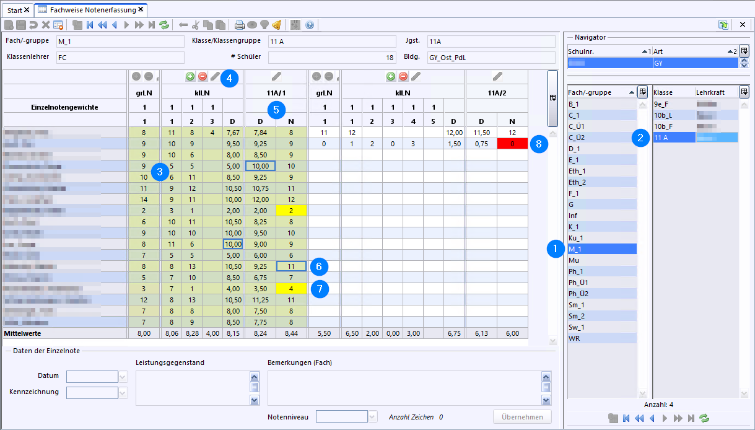Click the grade grid scroll down arrow
Viewport: 755px width, 430px height.
(x=553, y=341)
